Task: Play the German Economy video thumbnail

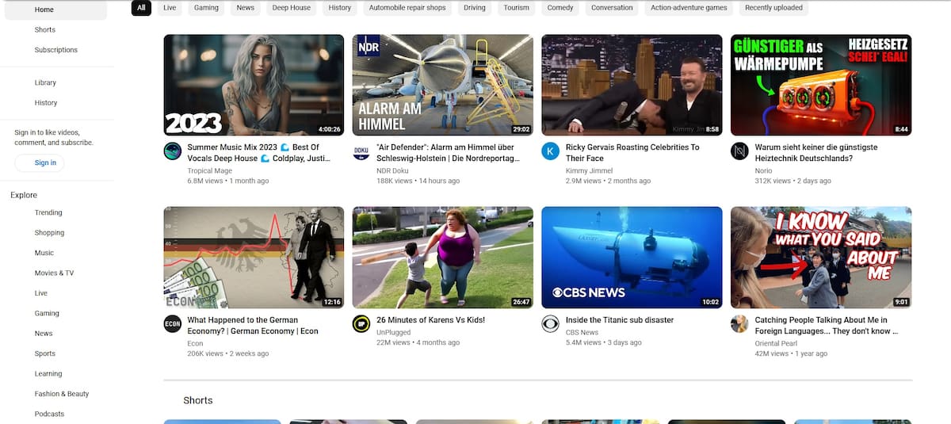Action: [x=254, y=258]
